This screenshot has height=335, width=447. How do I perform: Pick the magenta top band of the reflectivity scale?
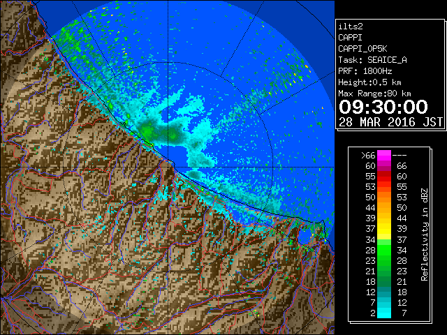(x=384, y=156)
